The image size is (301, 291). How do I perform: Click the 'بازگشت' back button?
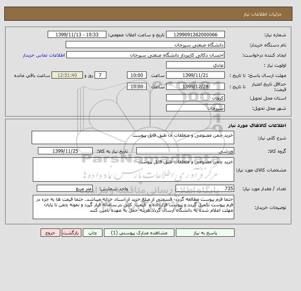[x=72, y=232]
